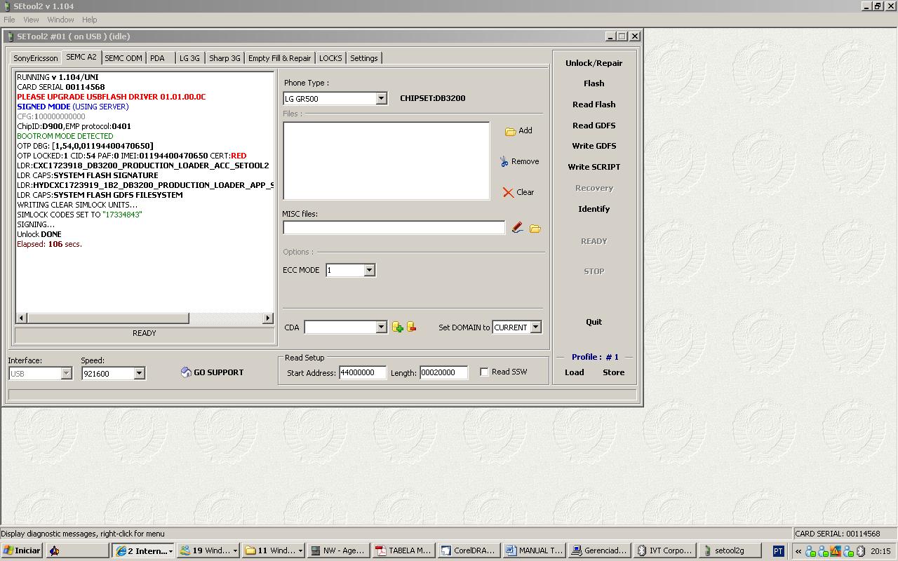This screenshot has height=561, width=898.
Task: Open the LG 3G tab
Action: tap(189, 58)
